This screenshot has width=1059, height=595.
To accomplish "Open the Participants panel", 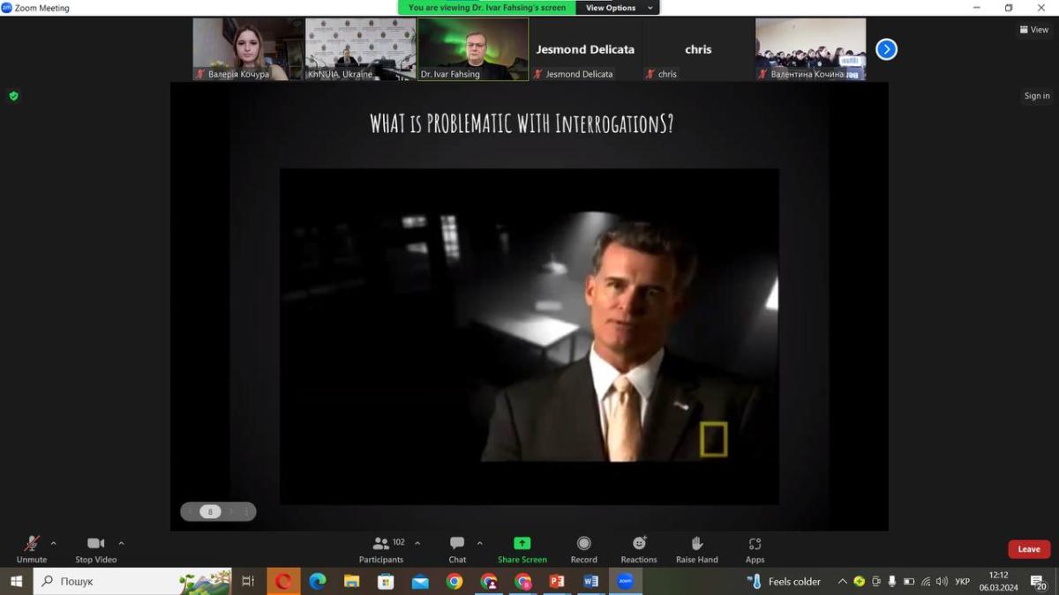I will (381, 548).
